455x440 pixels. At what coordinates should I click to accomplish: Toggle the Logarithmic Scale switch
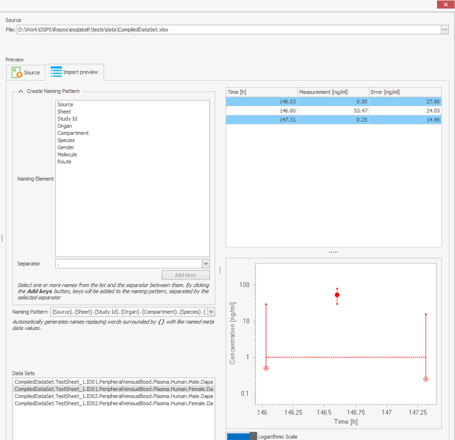241,436
